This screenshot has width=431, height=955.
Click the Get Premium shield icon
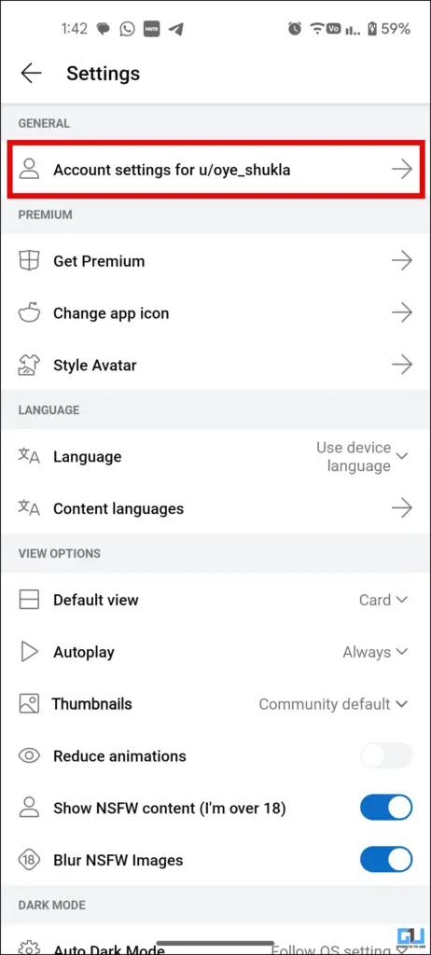pos(29,261)
